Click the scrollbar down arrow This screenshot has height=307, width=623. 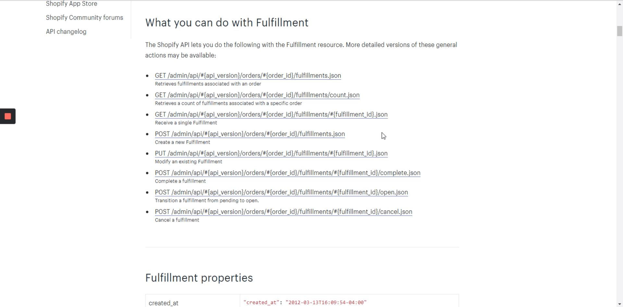[619, 304]
